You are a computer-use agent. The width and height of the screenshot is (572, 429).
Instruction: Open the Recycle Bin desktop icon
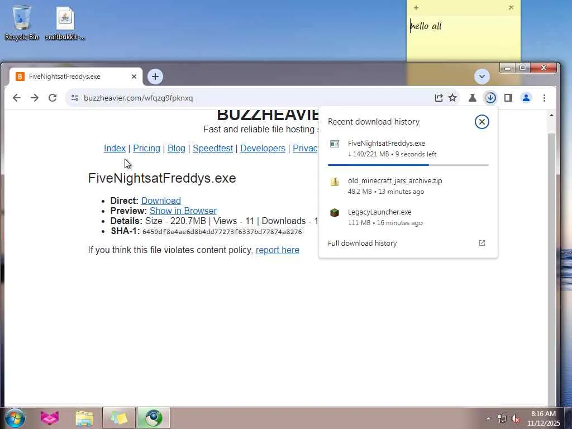coord(22,22)
